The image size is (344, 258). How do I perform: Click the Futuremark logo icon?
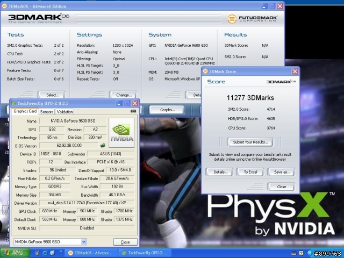[232, 19]
